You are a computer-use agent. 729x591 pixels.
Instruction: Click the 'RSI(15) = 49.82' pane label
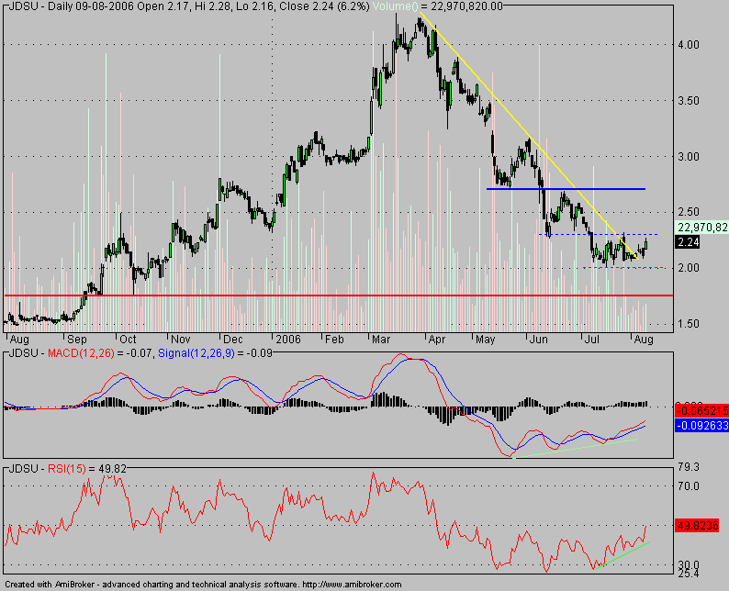(87, 468)
